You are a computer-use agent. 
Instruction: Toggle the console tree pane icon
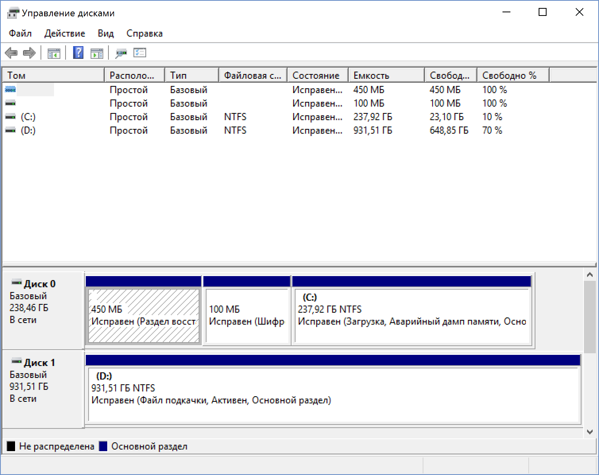click(54, 53)
